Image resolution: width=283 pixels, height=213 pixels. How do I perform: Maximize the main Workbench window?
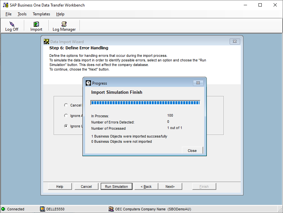pyautogui.click(x=260, y=5)
